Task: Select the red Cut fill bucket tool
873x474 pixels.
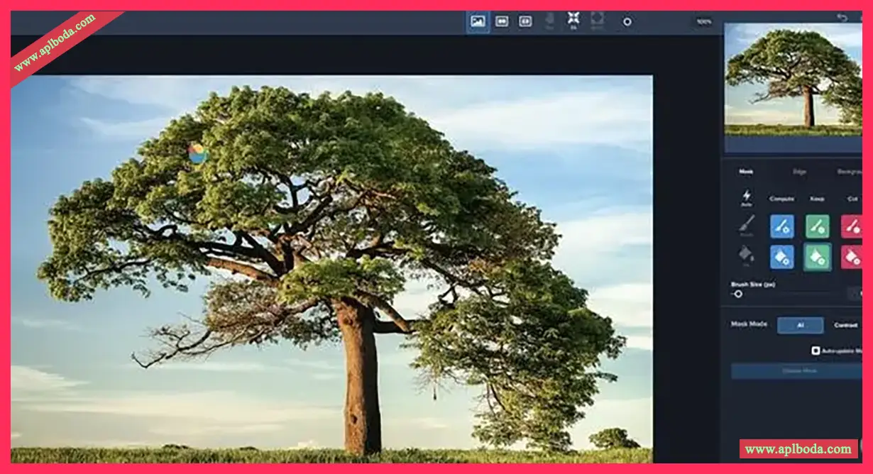Action: (x=852, y=257)
